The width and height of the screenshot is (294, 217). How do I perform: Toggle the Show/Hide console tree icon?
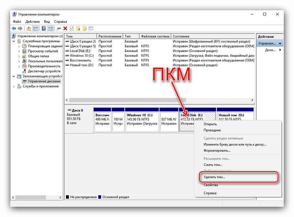[35, 28]
